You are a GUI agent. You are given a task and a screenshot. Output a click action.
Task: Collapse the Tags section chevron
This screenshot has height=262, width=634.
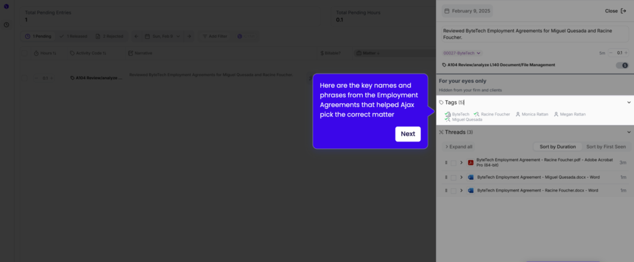(629, 103)
